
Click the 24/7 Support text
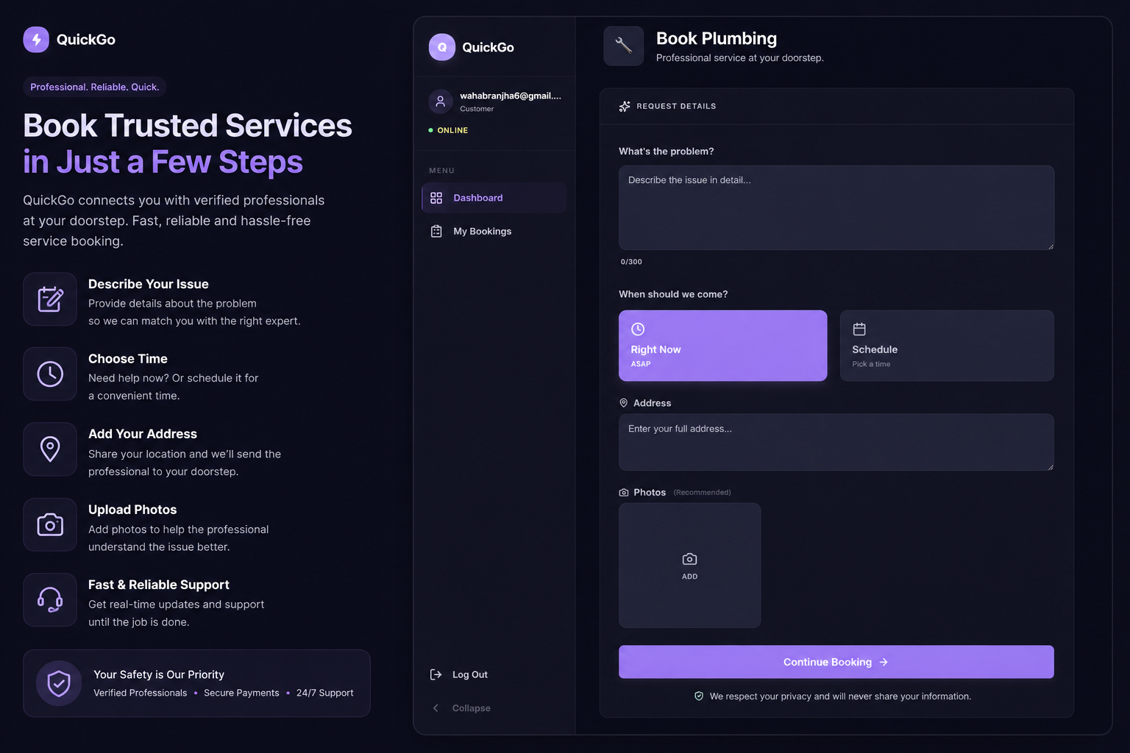click(x=324, y=693)
